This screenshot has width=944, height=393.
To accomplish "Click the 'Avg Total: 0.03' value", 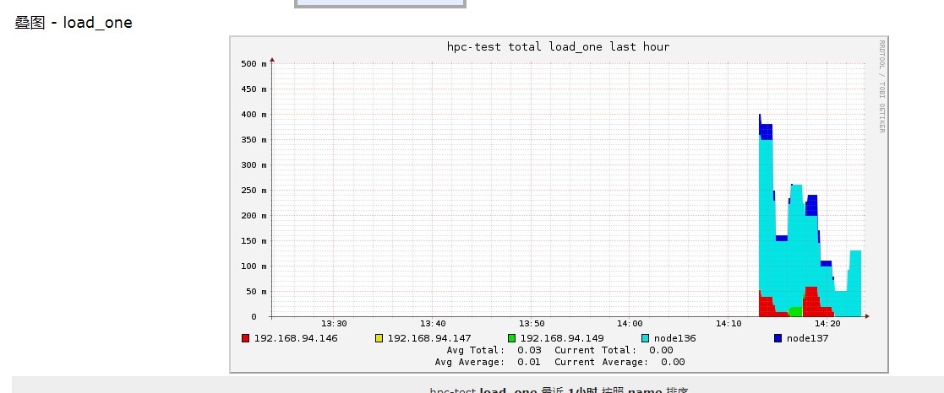I will coord(494,350).
